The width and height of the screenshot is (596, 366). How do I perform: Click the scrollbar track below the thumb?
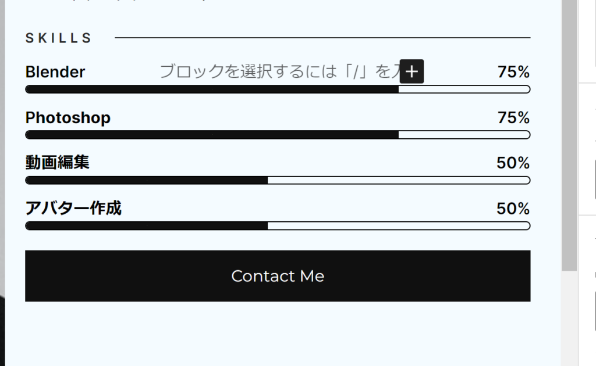(569, 320)
